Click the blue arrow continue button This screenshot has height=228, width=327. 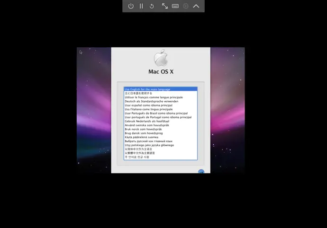coord(201,172)
